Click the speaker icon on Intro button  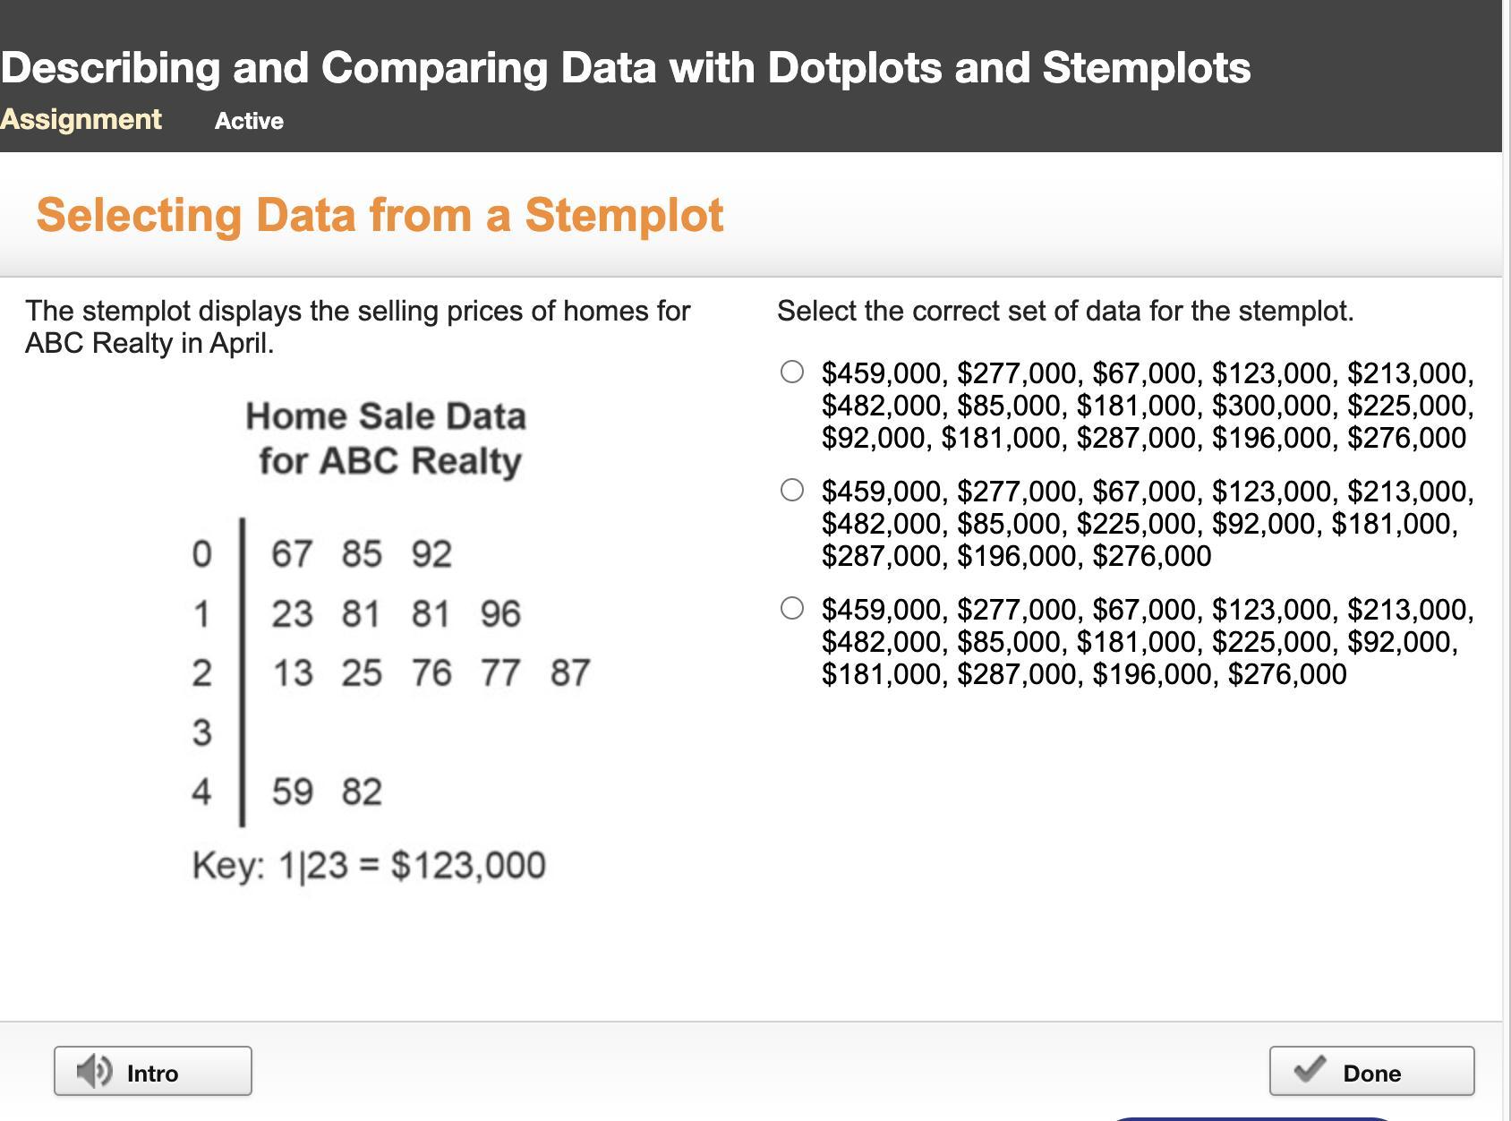pyautogui.click(x=94, y=1071)
